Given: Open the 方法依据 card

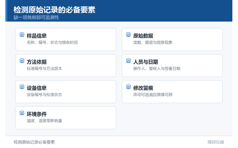Looking at the screenshot, I should (x=66, y=65).
